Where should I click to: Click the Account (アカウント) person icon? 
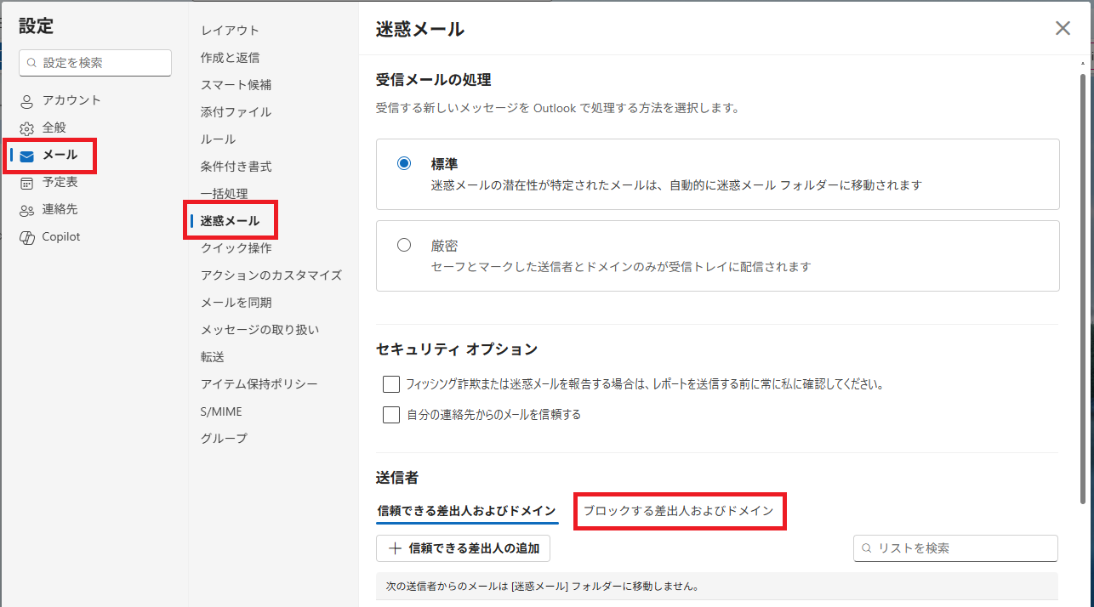coord(27,101)
